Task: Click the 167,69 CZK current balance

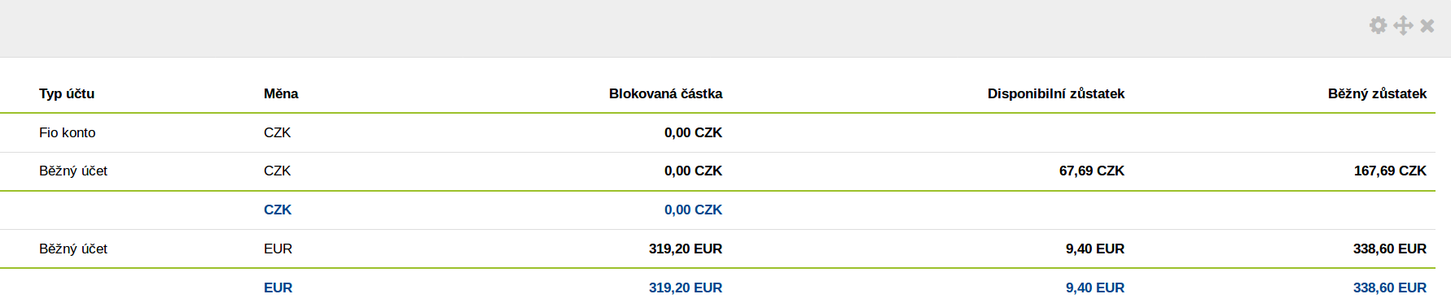Action: (x=1390, y=171)
